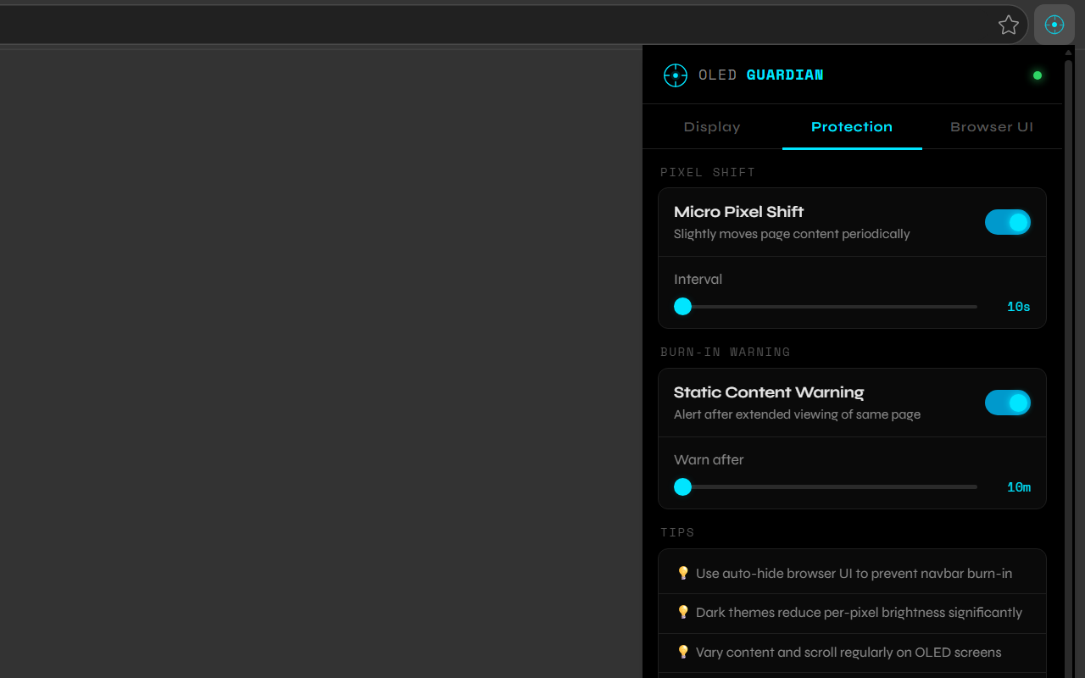
Task: Adjust the Warn after slider
Action: pos(826,487)
